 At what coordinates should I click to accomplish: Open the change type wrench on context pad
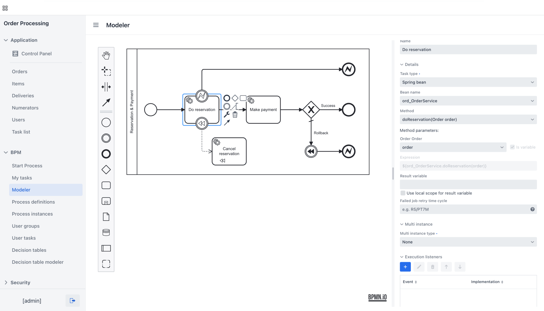click(x=227, y=115)
